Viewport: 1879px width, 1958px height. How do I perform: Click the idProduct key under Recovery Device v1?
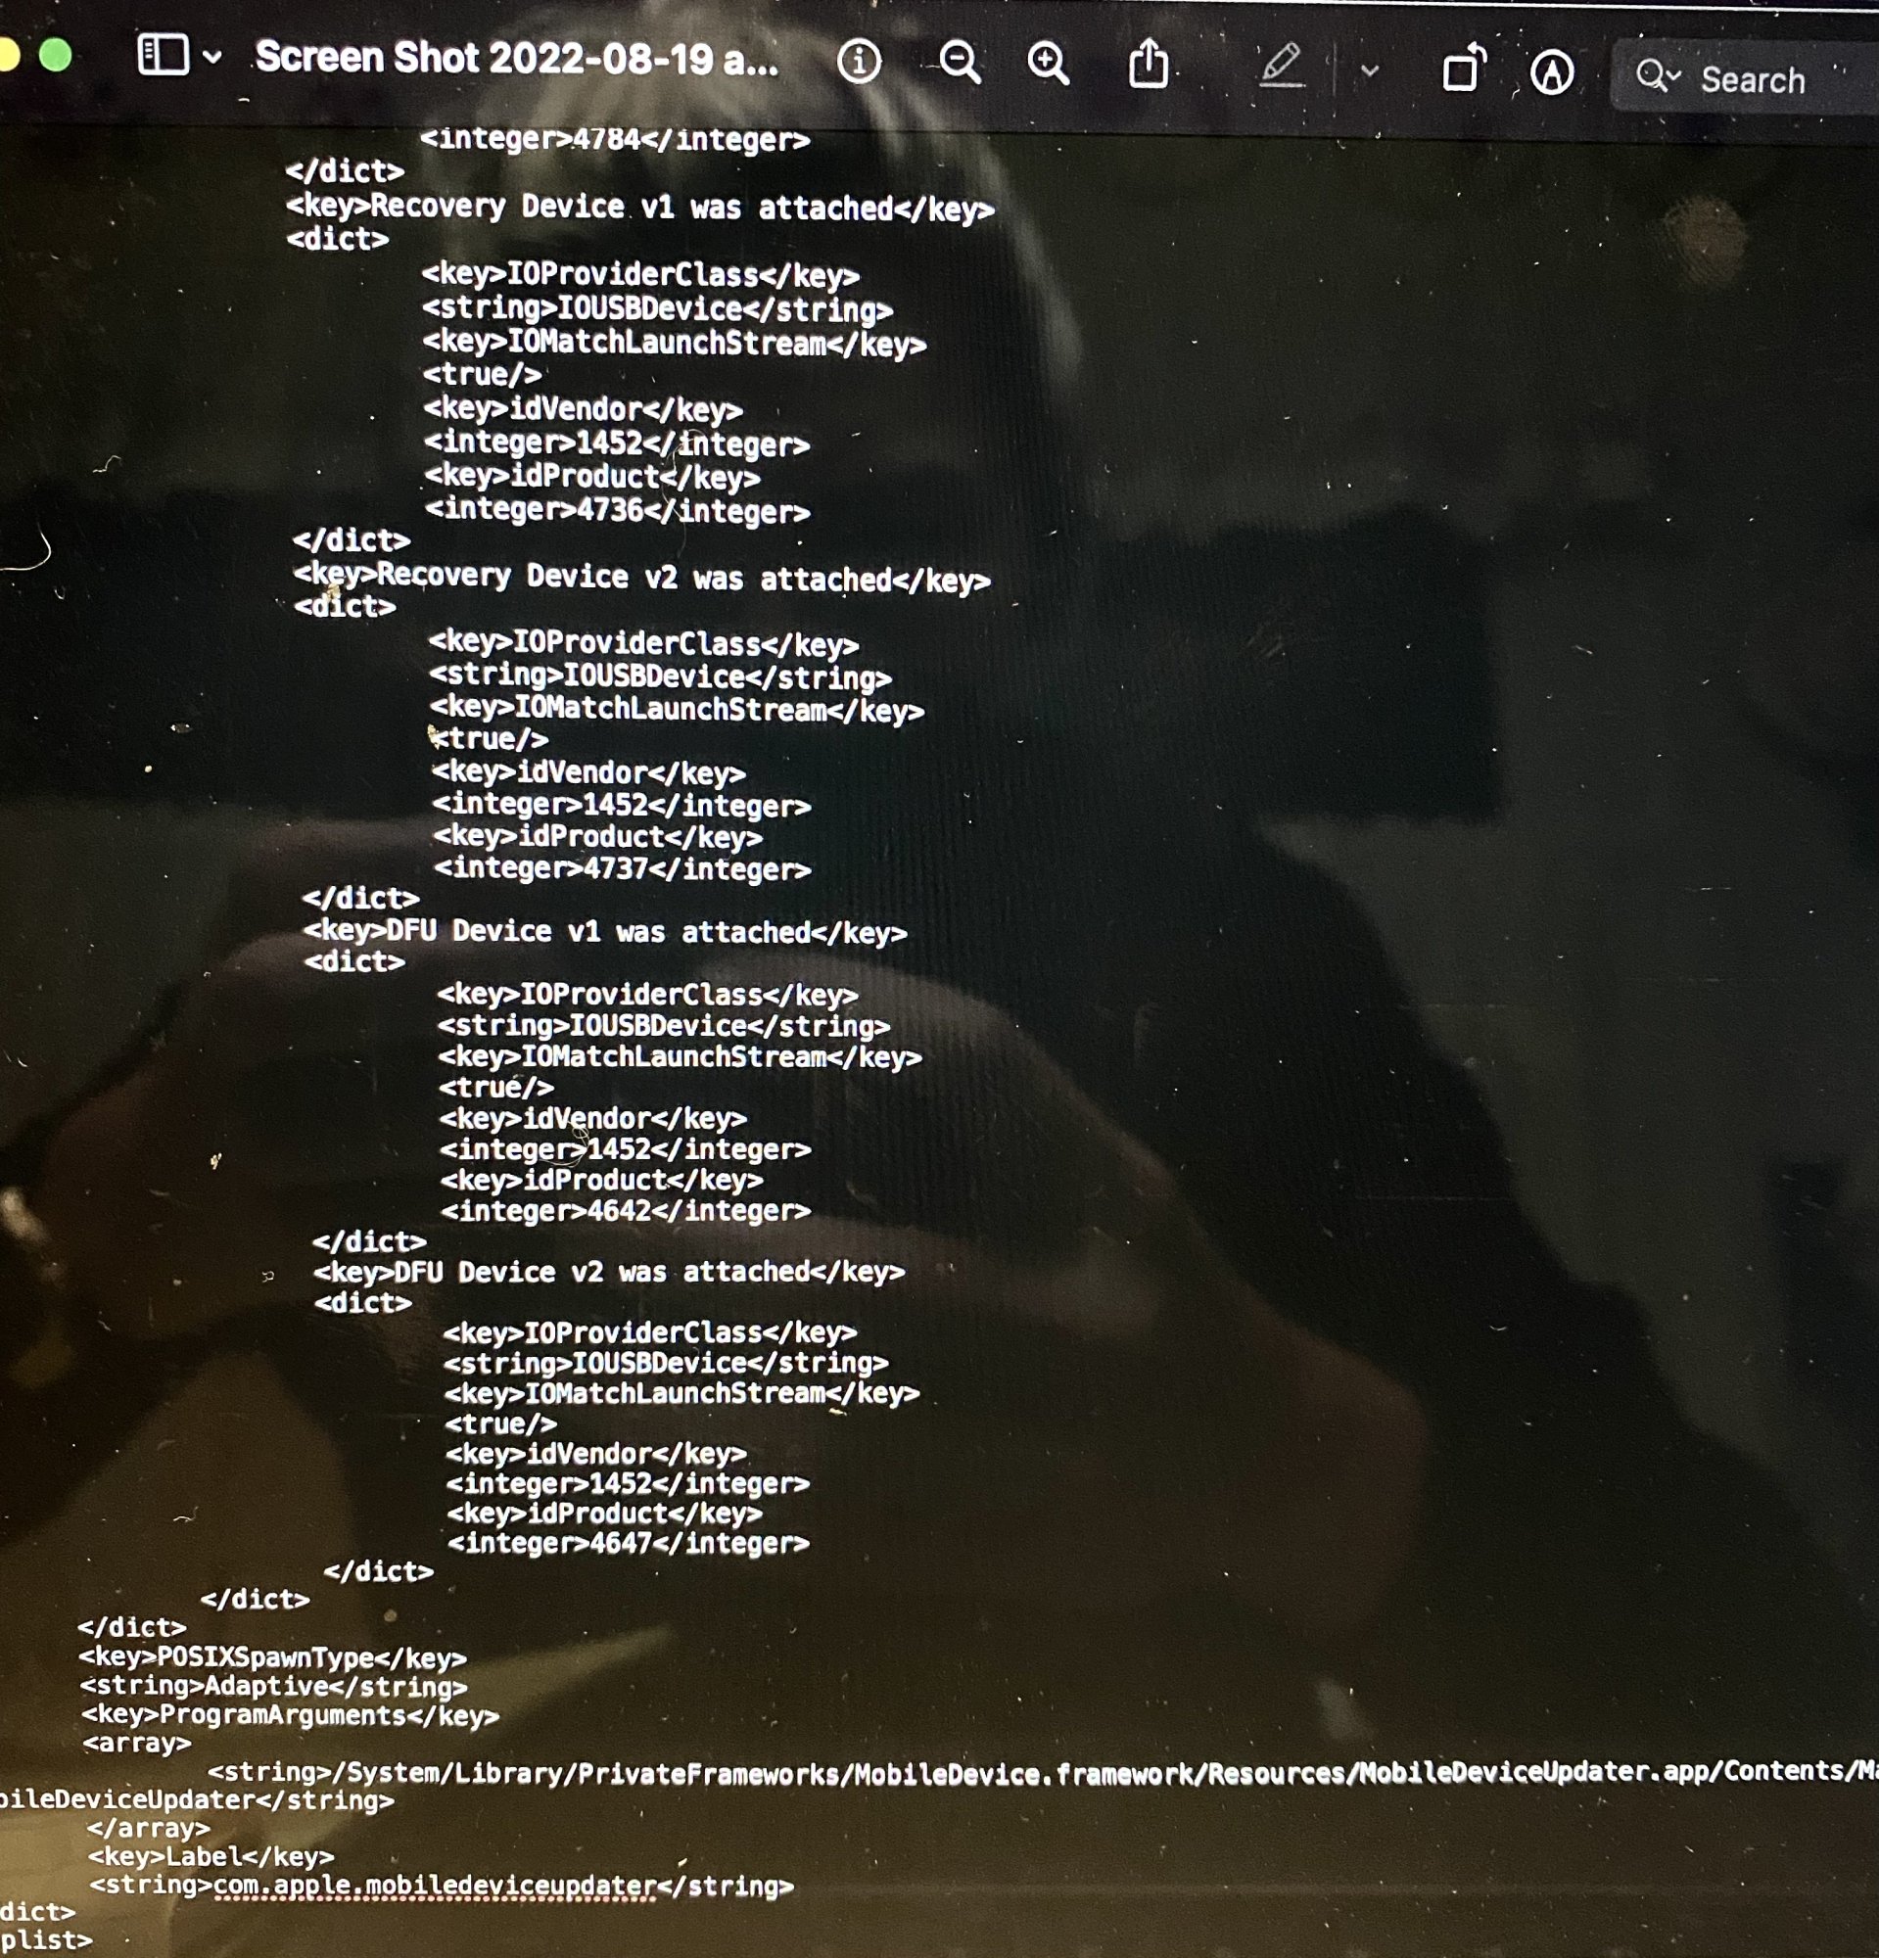[x=592, y=477]
